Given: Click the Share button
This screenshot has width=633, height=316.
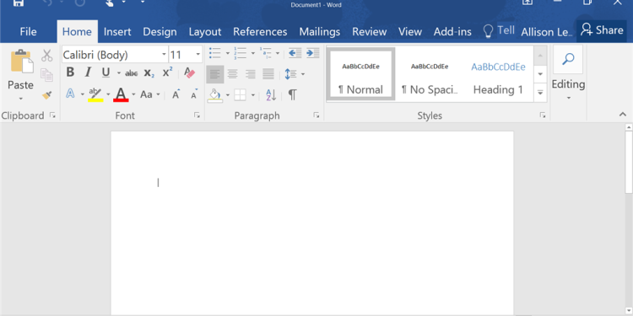Looking at the screenshot, I should [602, 30].
